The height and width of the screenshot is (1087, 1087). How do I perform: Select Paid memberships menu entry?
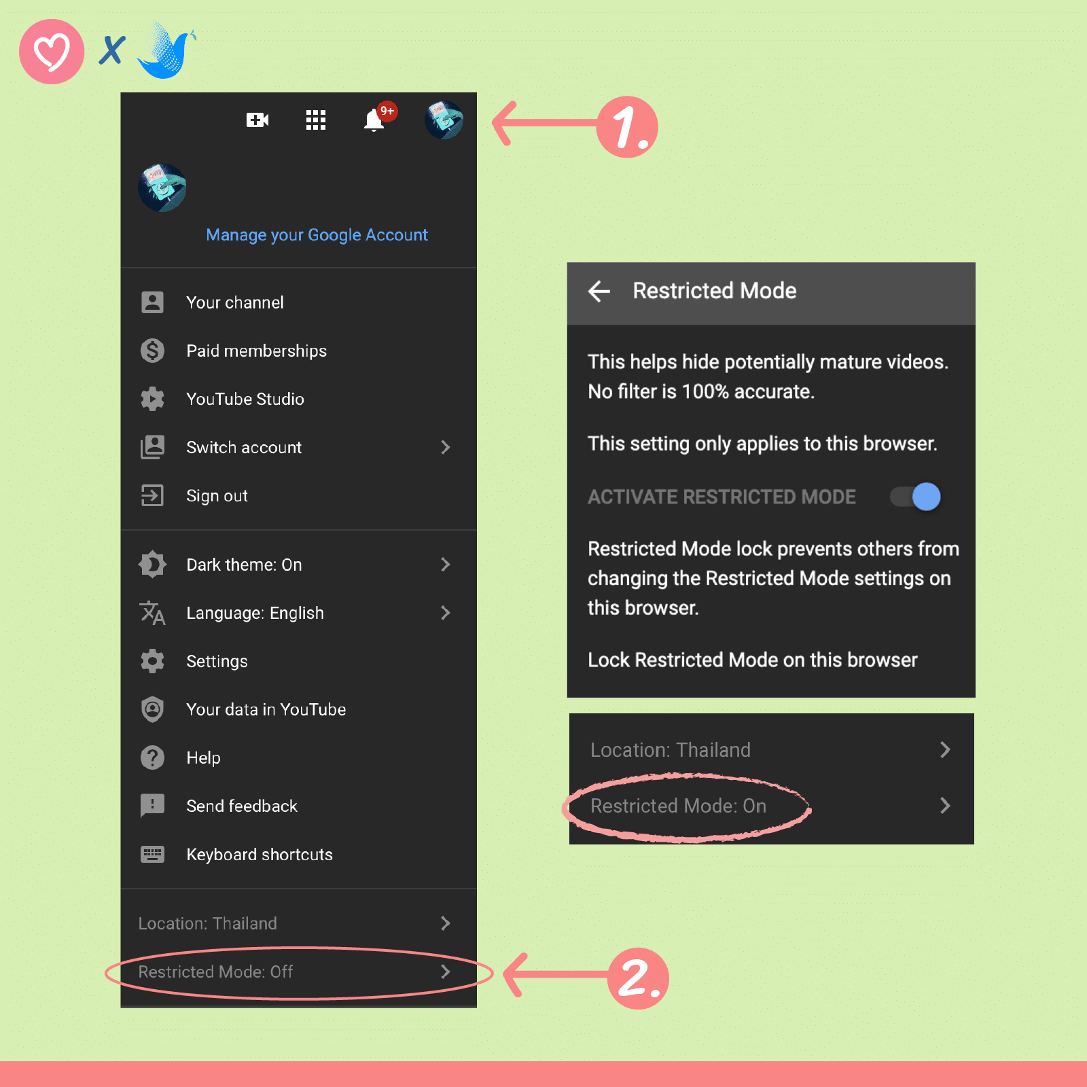pos(298,351)
